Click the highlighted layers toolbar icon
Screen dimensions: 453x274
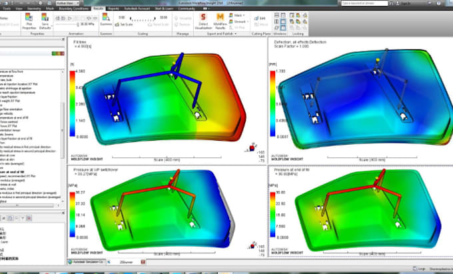pos(10,218)
